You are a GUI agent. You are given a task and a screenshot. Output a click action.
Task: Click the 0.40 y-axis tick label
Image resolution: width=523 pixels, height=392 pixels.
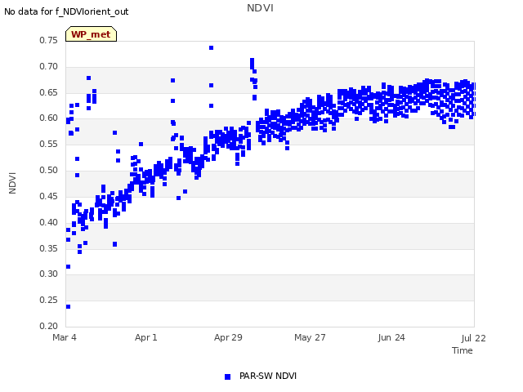coord(49,222)
